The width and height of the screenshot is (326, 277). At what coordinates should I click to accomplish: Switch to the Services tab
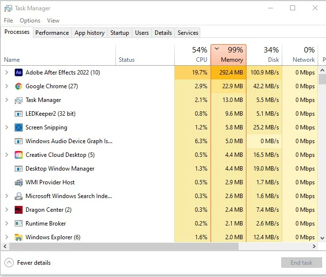(x=188, y=33)
